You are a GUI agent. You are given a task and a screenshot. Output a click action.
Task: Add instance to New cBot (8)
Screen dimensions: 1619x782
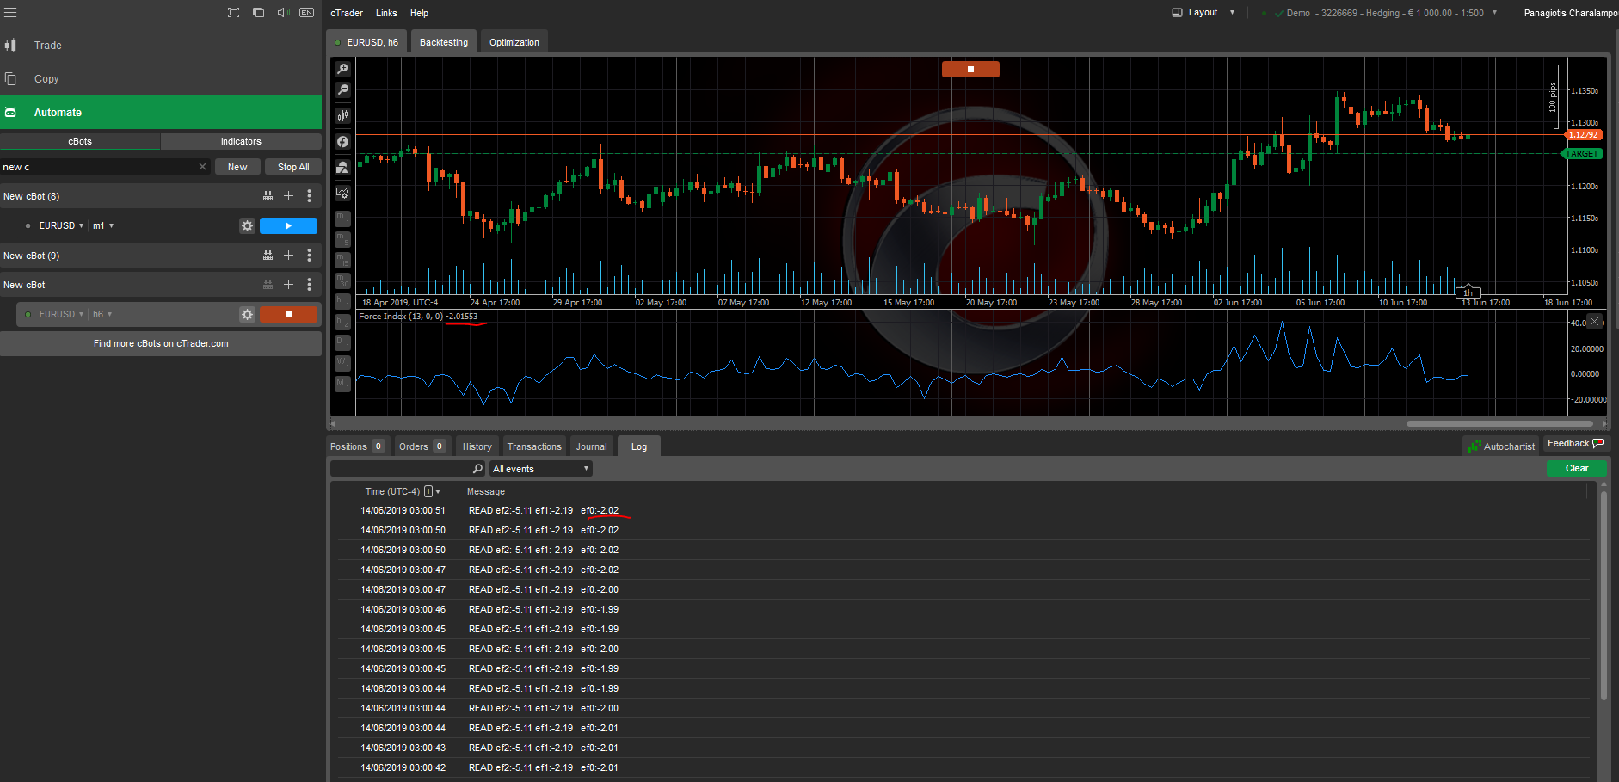[289, 196]
